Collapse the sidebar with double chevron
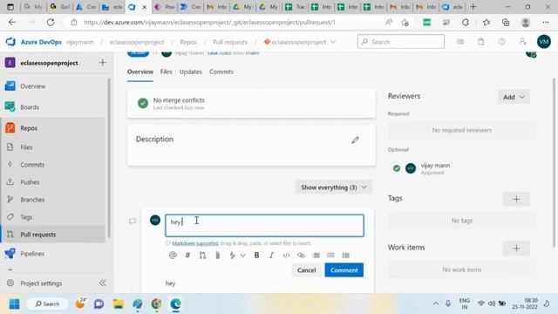 point(103,283)
